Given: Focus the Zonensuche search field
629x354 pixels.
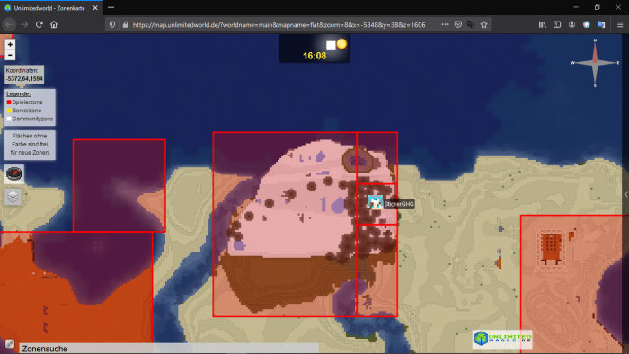Looking at the screenshot, I should point(169,349).
